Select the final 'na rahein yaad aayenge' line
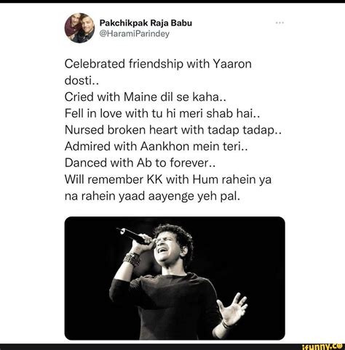345x350 pixels. click(152, 196)
